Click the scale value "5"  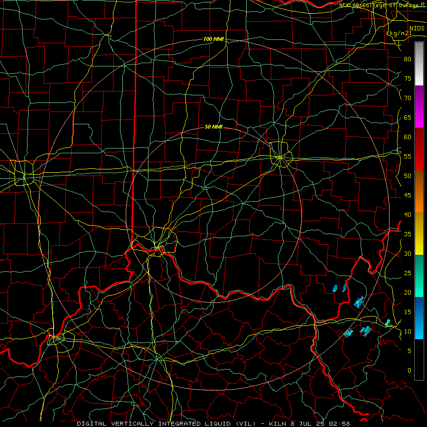pyautogui.click(x=409, y=351)
